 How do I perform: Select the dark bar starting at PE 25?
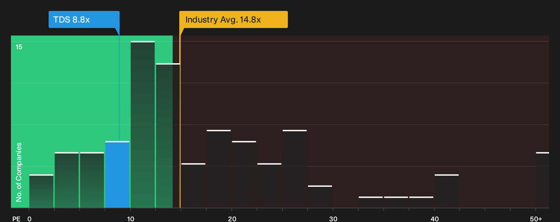click(295, 169)
